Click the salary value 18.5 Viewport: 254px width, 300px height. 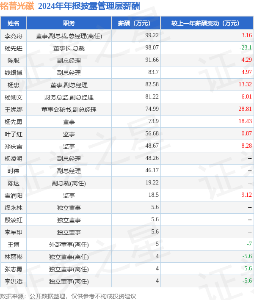click(154, 195)
